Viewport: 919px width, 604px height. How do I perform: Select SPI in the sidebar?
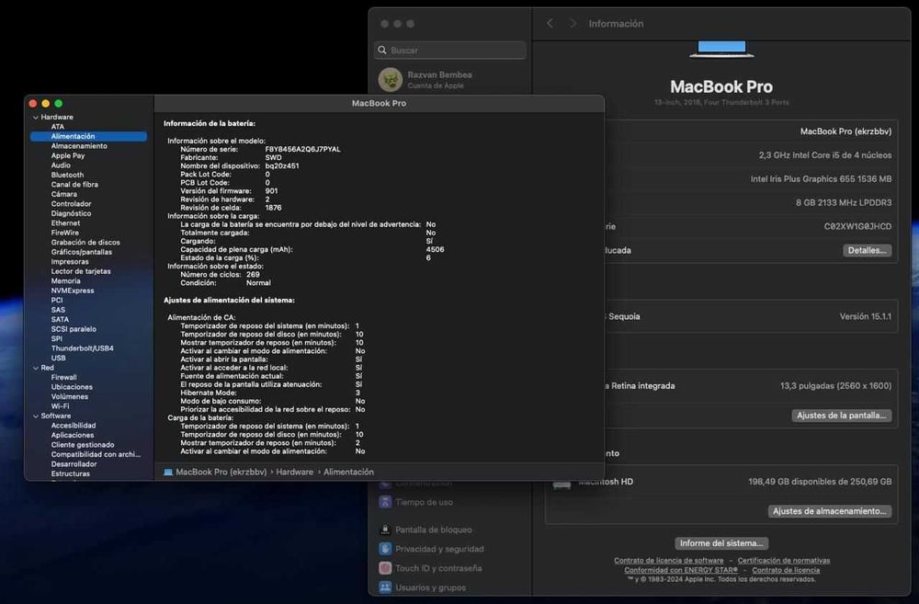57,338
